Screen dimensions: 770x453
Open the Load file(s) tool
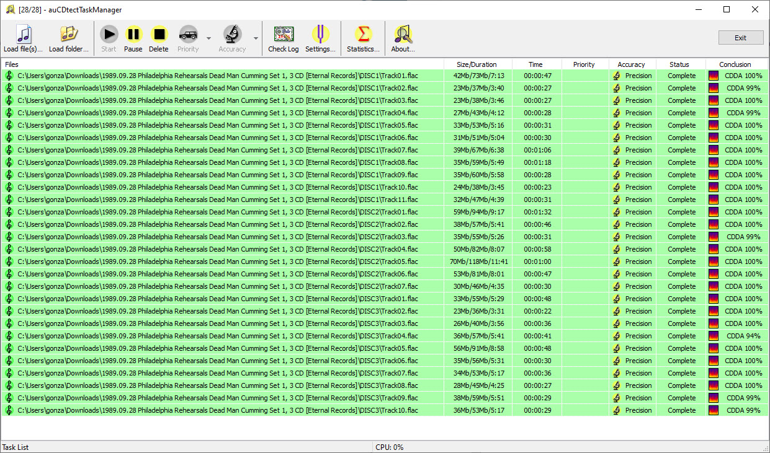pyautogui.click(x=24, y=39)
